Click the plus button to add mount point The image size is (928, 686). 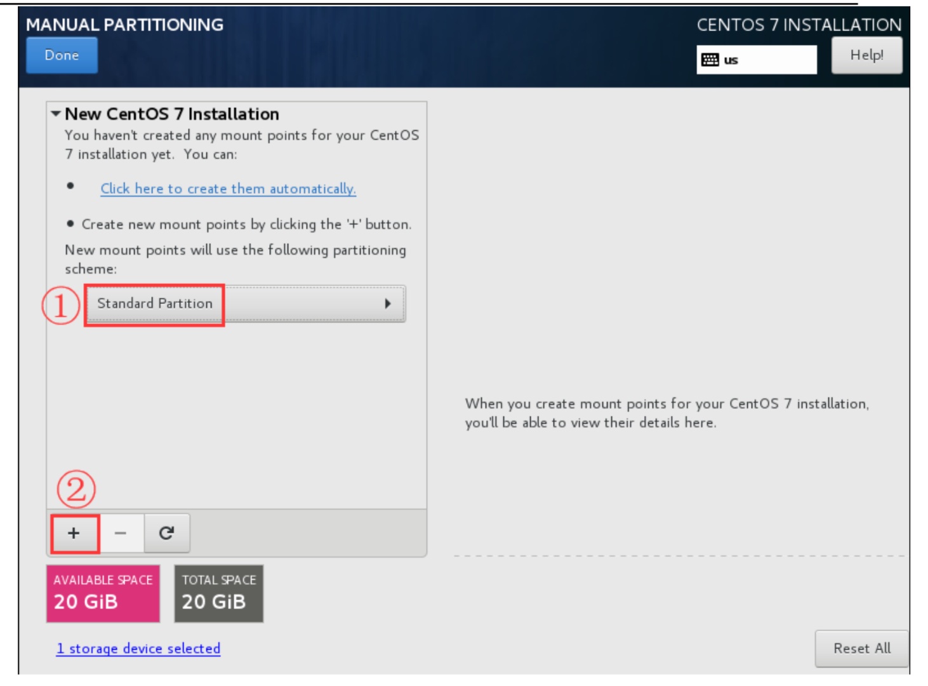pos(74,533)
